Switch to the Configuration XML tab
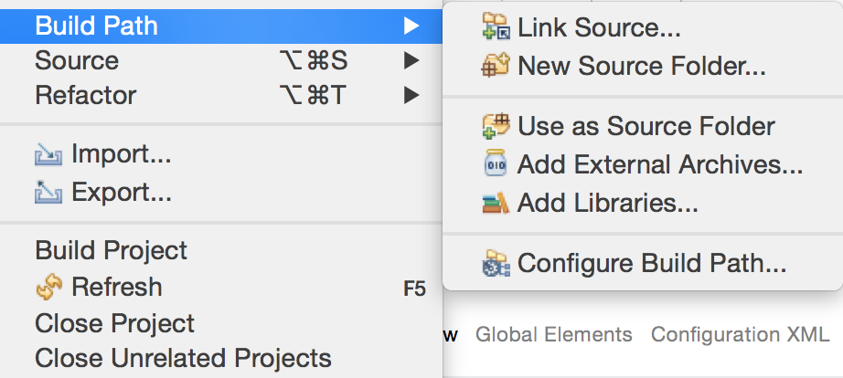Viewport: 843px width, 378px height. coord(740,334)
